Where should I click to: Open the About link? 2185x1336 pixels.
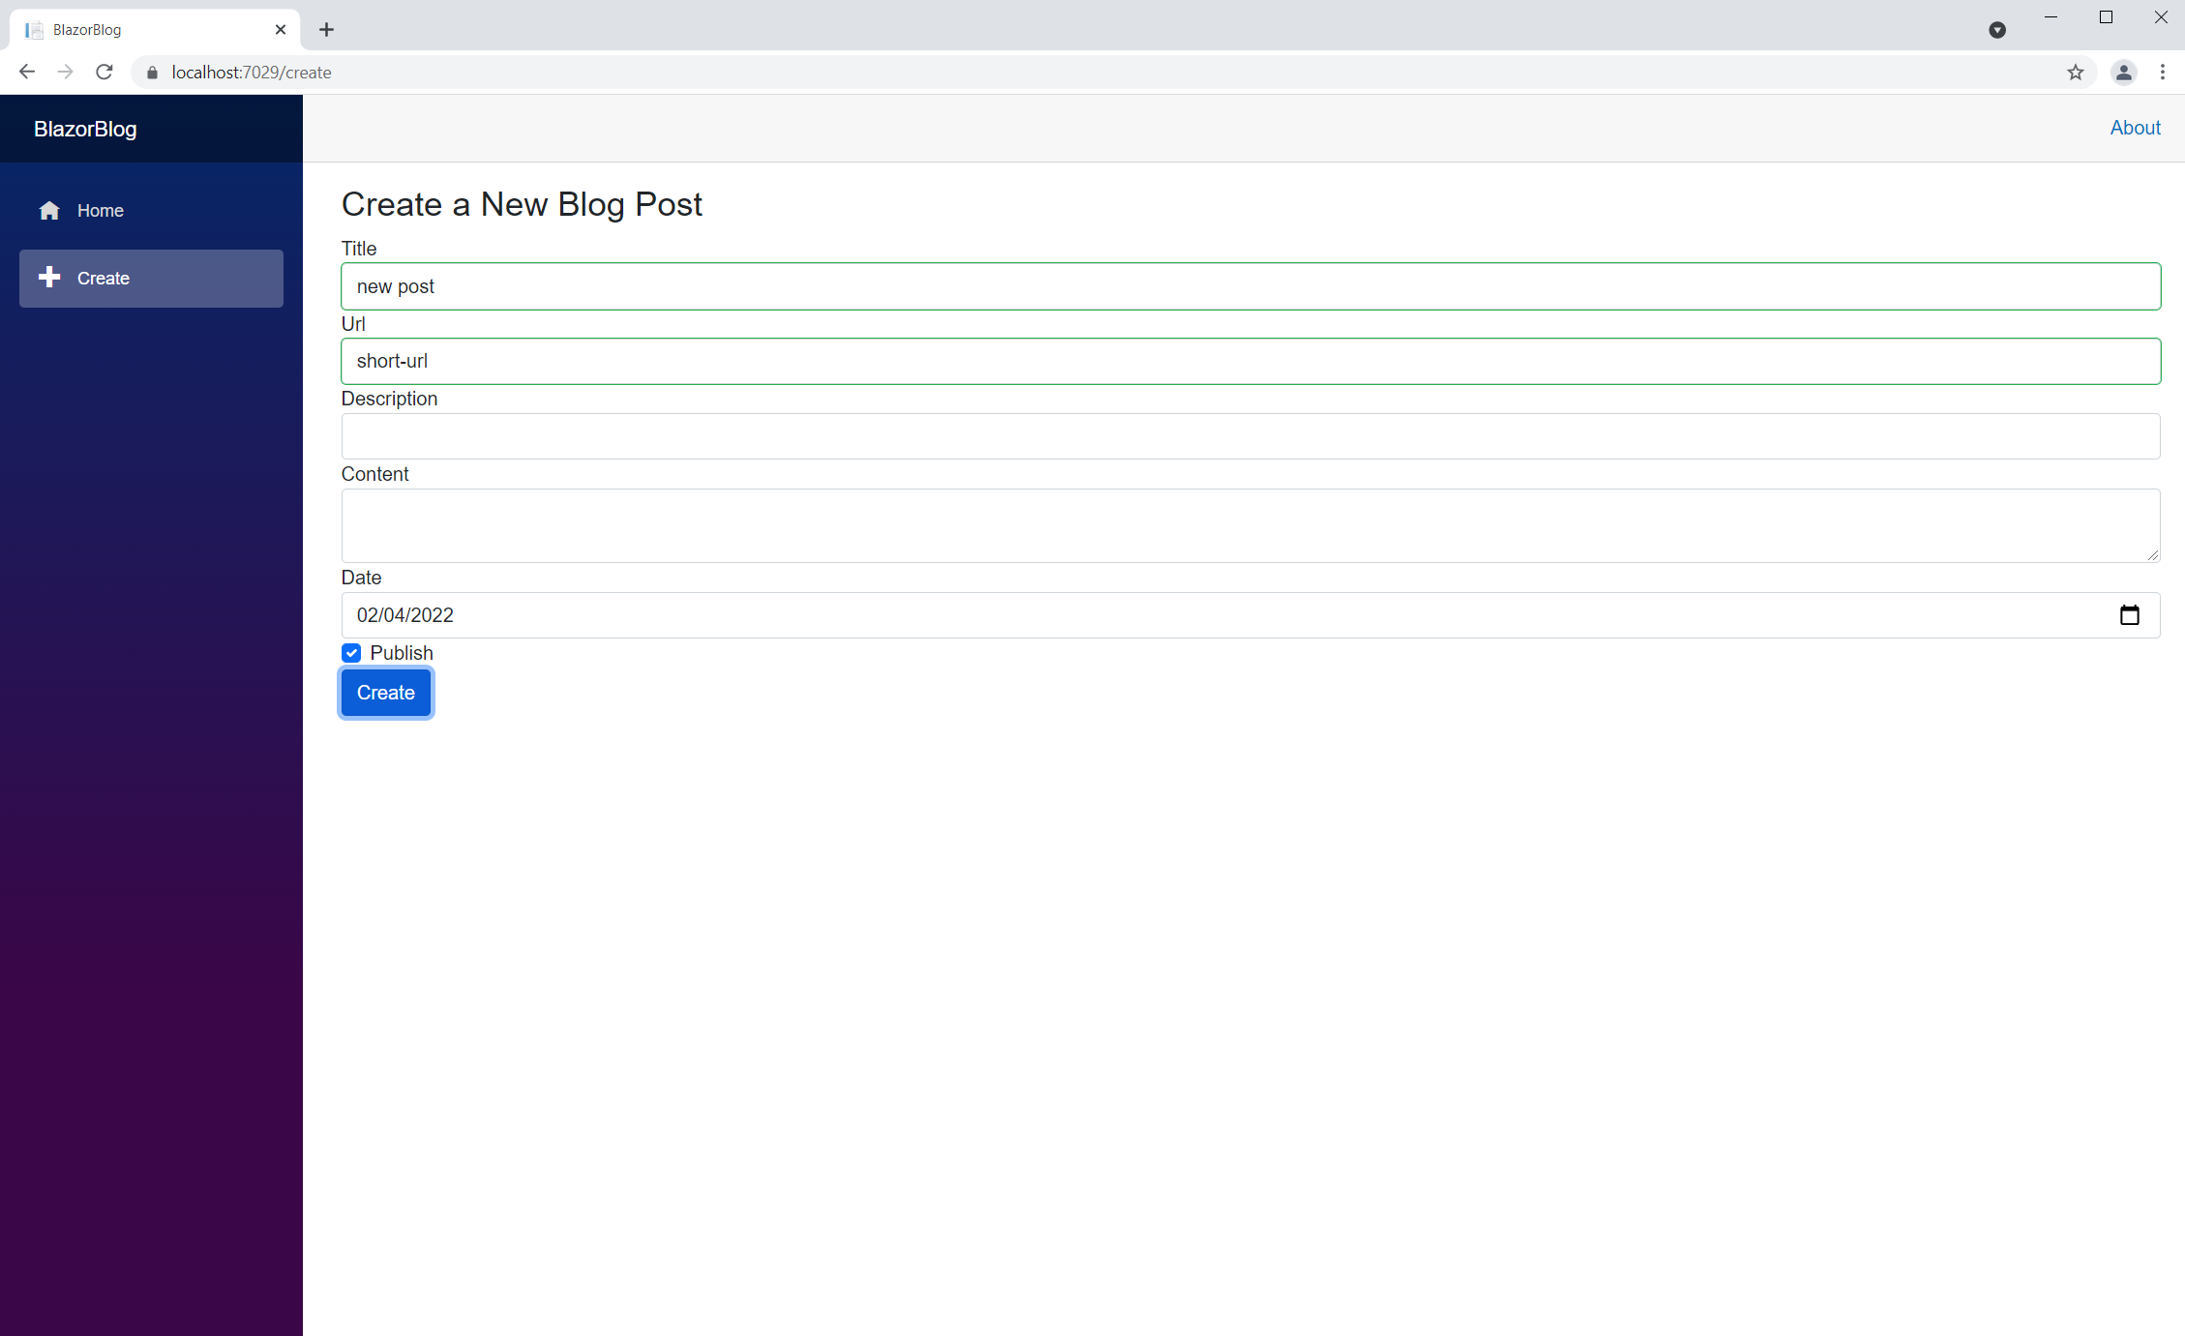(2135, 128)
